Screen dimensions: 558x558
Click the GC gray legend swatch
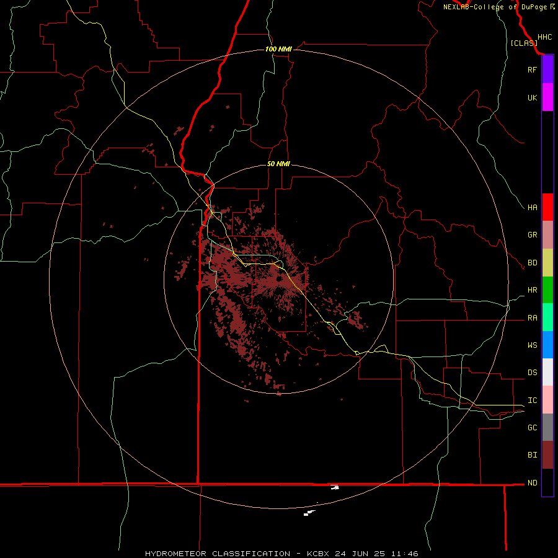coord(547,427)
